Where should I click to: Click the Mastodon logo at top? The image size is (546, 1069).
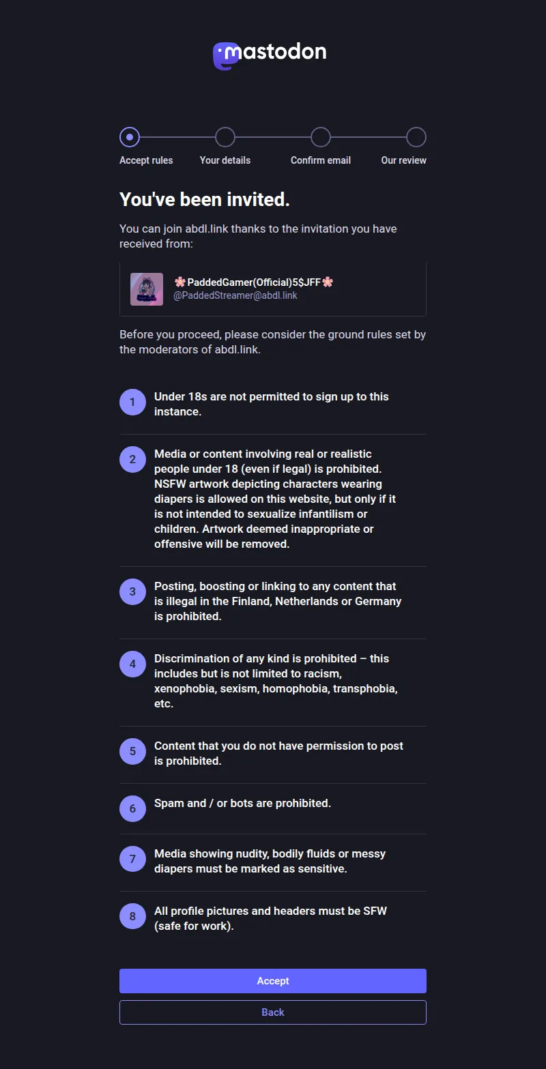(x=270, y=55)
